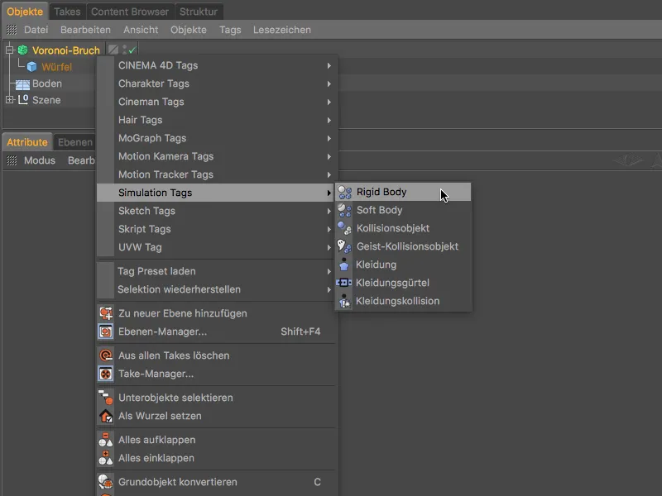Viewport: 662px width, 496px height.
Task: Click the Alles aufklappen icon
Action: tap(106, 440)
